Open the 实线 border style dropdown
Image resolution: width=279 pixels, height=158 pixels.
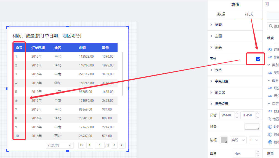[238, 140]
